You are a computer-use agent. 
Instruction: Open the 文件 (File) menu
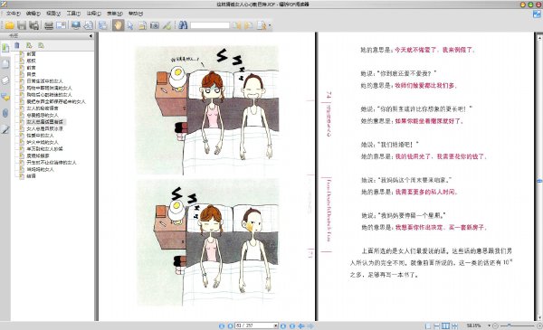[x=13, y=14]
